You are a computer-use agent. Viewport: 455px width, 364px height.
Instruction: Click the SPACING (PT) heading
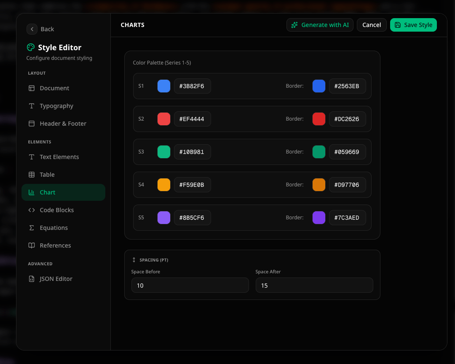click(154, 260)
